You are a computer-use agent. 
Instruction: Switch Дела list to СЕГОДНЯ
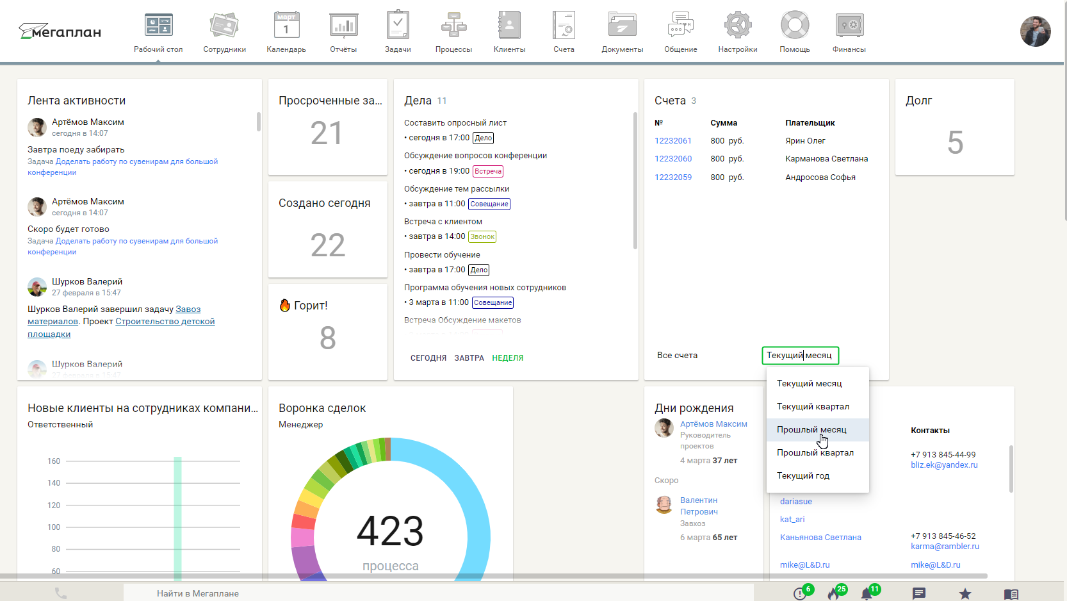pyautogui.click(x=428, y=358)
